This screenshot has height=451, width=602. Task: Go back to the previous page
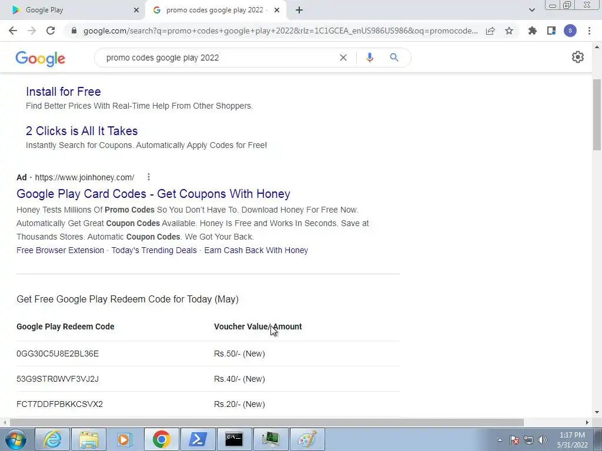pos(13,31)
